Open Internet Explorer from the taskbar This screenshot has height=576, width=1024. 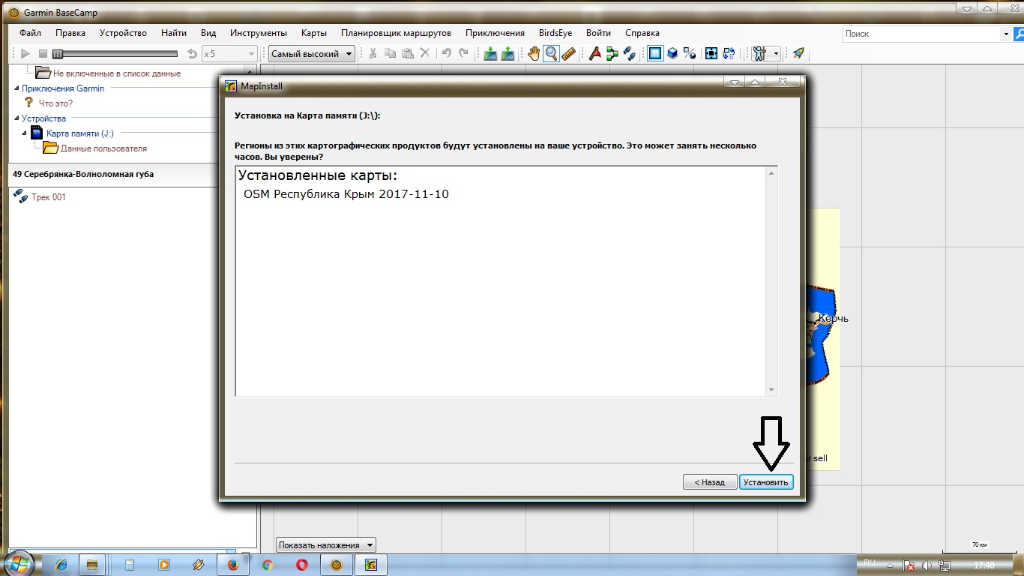[61, 565]
